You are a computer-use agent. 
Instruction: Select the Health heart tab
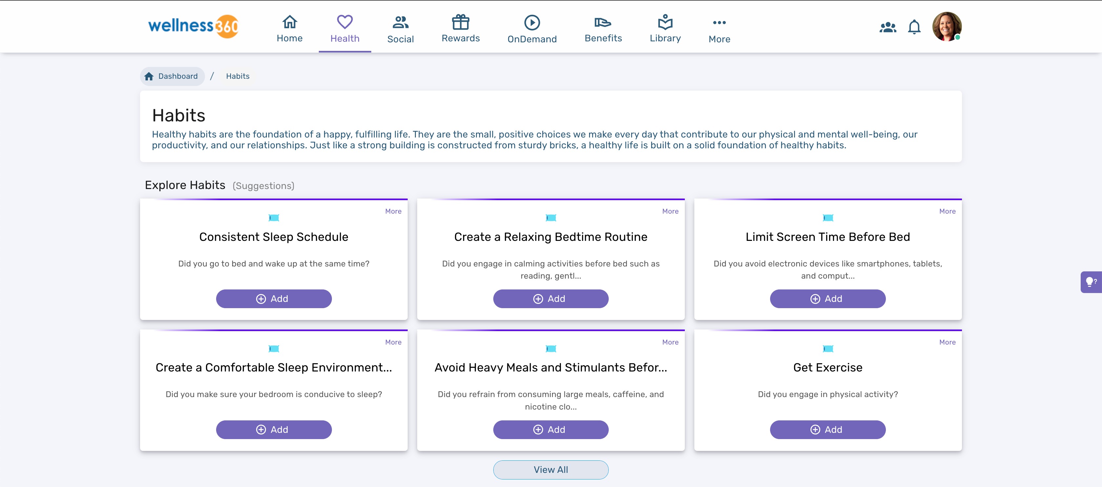pos(345,29)
